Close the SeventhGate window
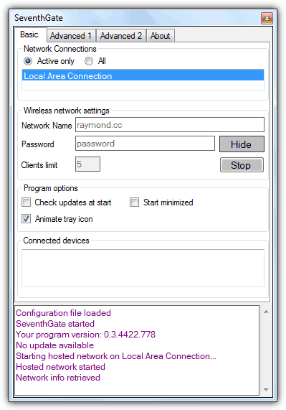The height and width of the screenshot is (410, 286). pos(267,18)
